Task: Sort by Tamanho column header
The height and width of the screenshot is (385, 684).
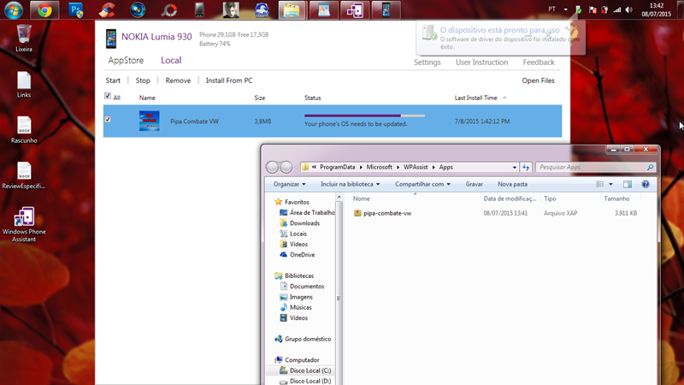Action: tap(616, 198)
